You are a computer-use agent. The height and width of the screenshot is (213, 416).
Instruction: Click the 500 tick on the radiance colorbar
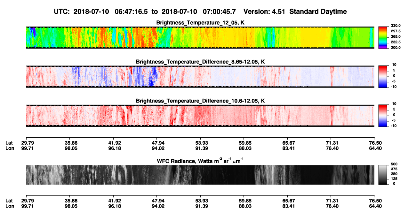[x=394, y=164]
